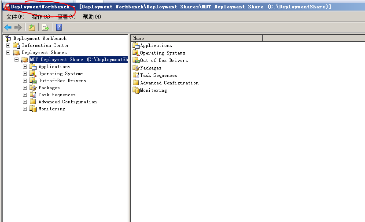Click the Applications icon in the tree
Viewport: 365px width, 222px height.
point(33,67)
